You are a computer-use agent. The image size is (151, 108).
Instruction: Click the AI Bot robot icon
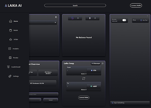11,39
